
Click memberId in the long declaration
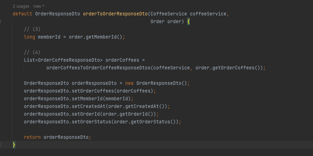tap(49, 37)
